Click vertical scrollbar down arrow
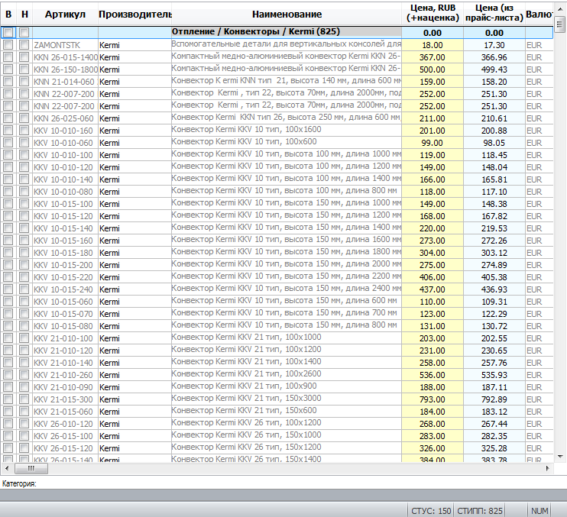Image resolution: width=567 pixels, height=517 pixels. (560, 457)
